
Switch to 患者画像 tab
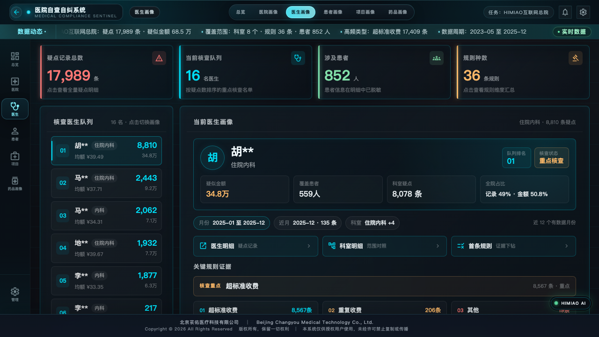(x=333, y=12)
